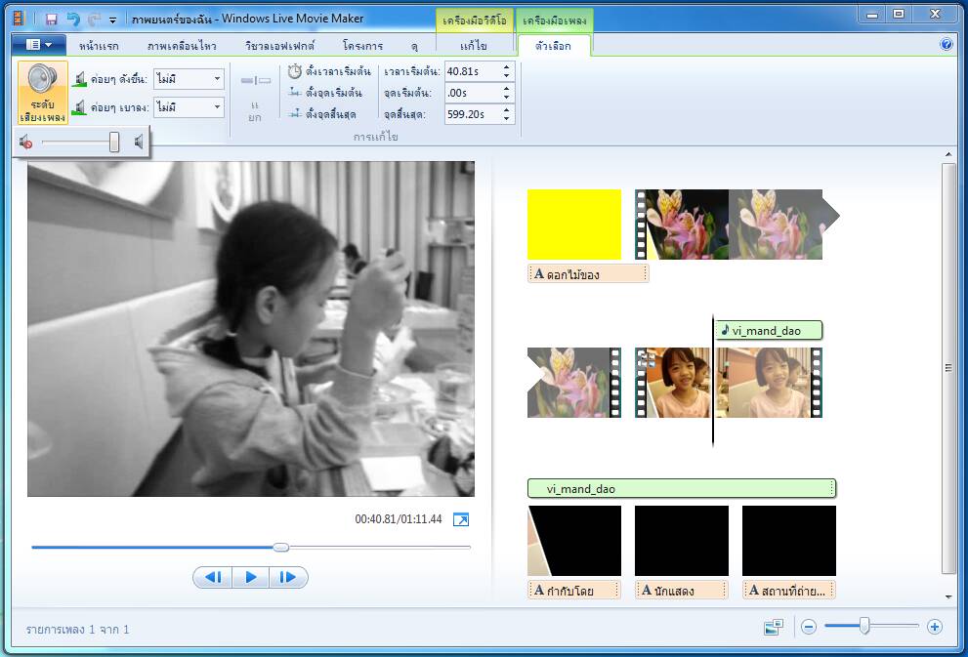Expand the fade out (ค่อยๆ เบาลง) dropdown
Screen dimensions: 968x657
point(217,107)
